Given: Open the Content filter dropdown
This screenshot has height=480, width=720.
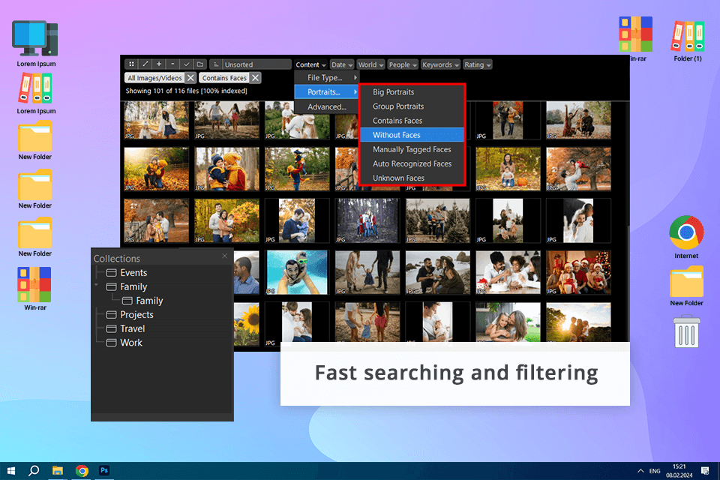Looking at the screenshot, I should pos(310,64).
